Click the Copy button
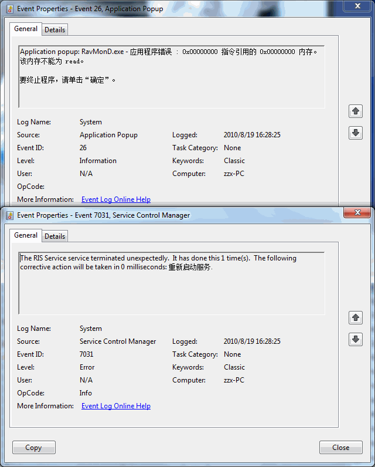Viewport: 375px width, 467px height. click(x=33, y=447)
